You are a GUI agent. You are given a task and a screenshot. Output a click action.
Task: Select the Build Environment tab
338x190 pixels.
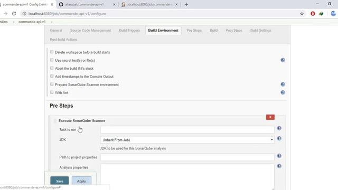coord(163,31)
